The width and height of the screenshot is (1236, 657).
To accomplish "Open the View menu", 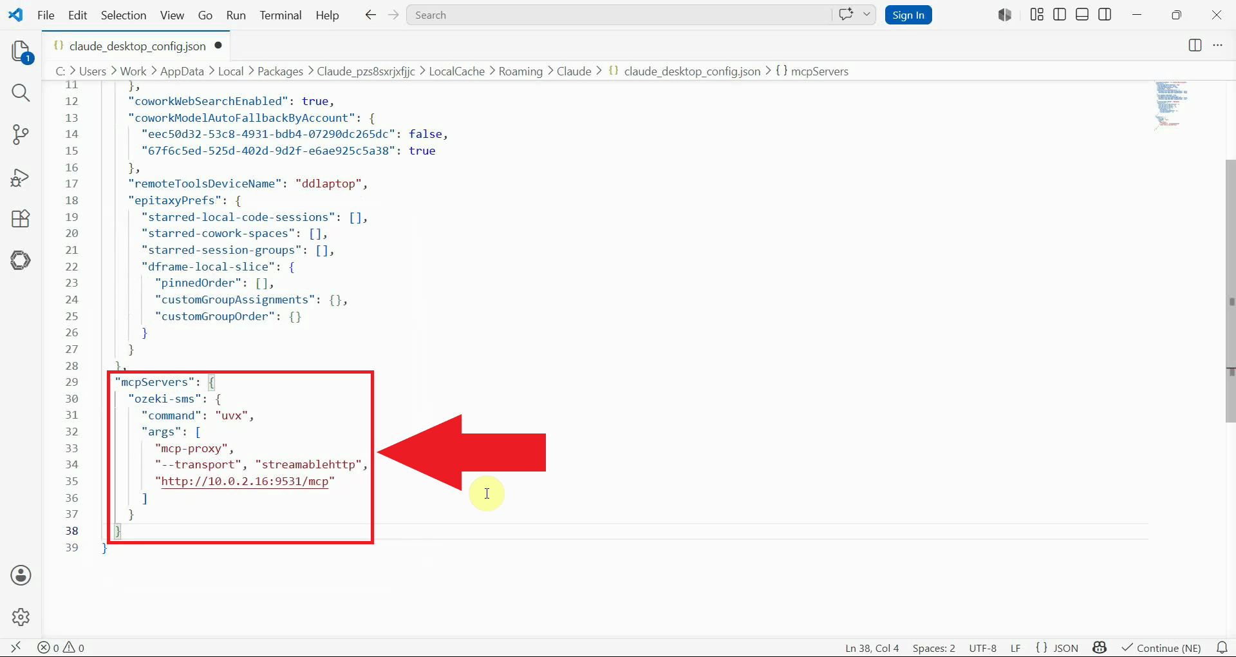I will click(172, 15).
